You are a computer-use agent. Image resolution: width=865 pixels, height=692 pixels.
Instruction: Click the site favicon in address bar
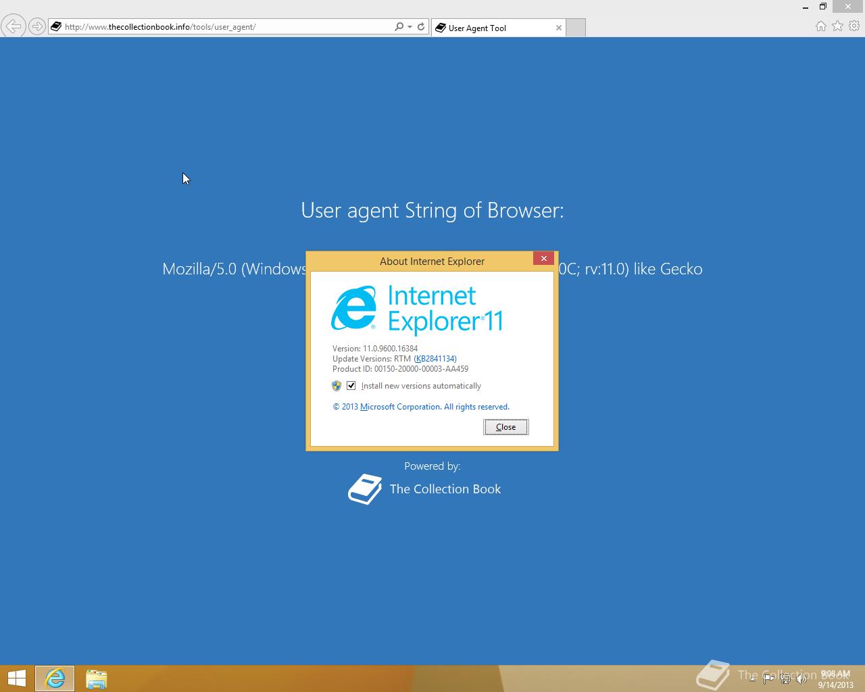click(56, 27)
